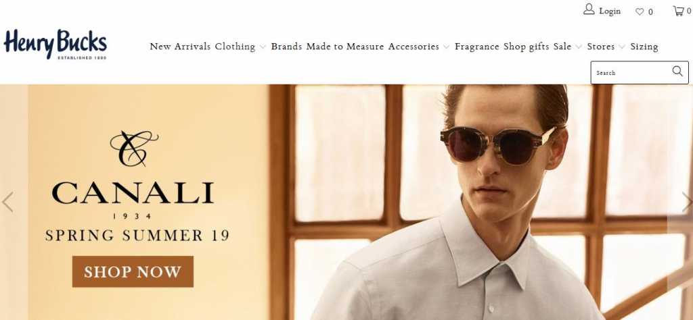Open the New Arrivals menu item
The image size is (693, 320).
[x=180, y=47]
